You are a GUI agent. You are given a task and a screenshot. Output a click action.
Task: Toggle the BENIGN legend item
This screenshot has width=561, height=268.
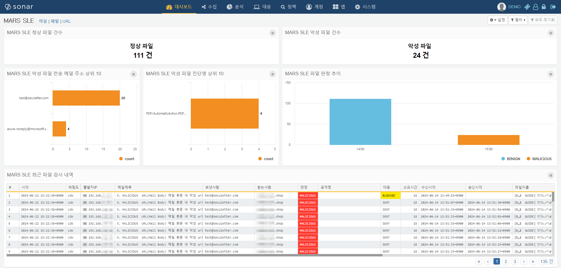point(511,159)
